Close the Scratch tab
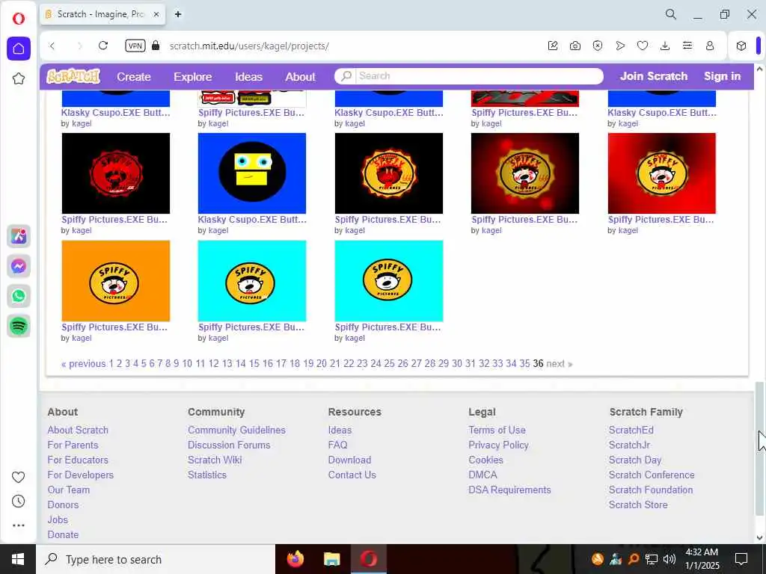Viewport: 766px width, 574px height. click(156, 14)
